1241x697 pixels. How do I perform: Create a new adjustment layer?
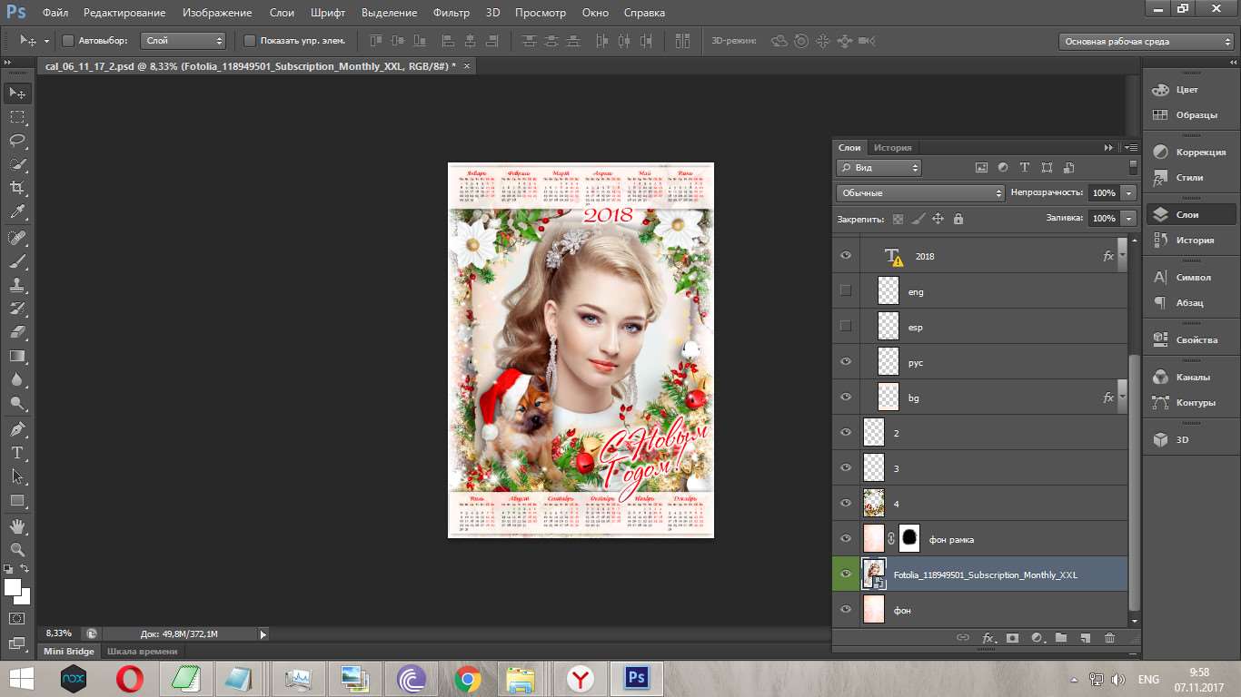[x=1037, y=638]
